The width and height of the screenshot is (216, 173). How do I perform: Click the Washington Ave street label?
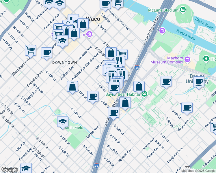click(21, 66)
